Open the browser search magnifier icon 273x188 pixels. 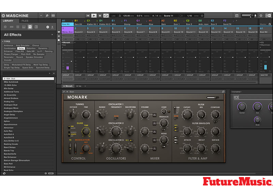pos(47,16)
